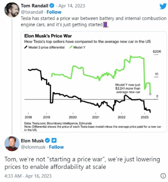Click the thread spool emoji
168x182 pixels.
[x=105, y=24]
